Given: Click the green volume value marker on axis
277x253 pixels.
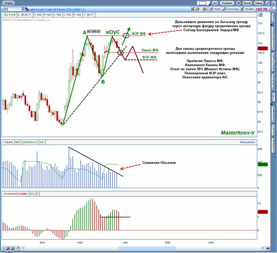Looking at the screenshot, I should tap(263, 164).
